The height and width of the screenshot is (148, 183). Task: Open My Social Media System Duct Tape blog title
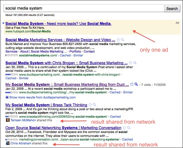pyautogui.click(x=67, y=84)
